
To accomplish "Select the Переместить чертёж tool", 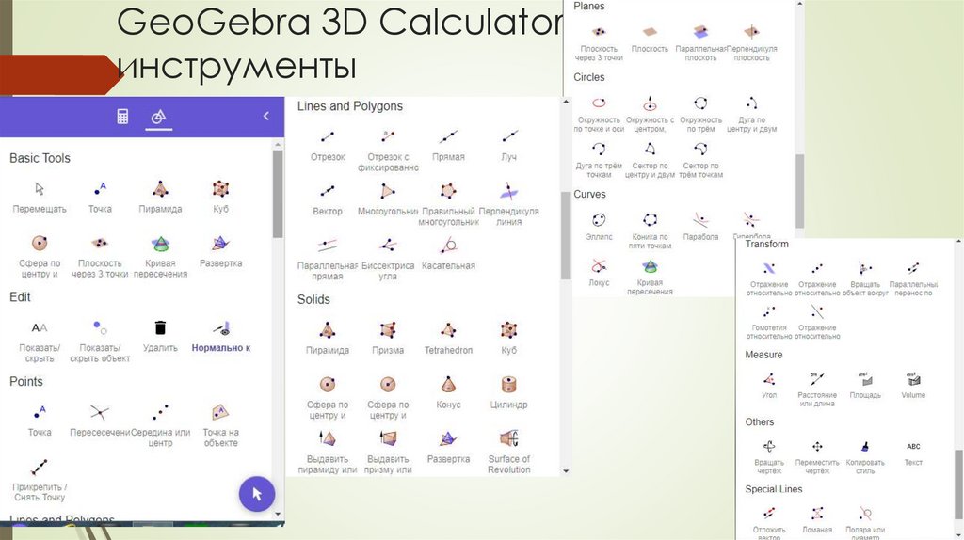I will tap(817, 456).
